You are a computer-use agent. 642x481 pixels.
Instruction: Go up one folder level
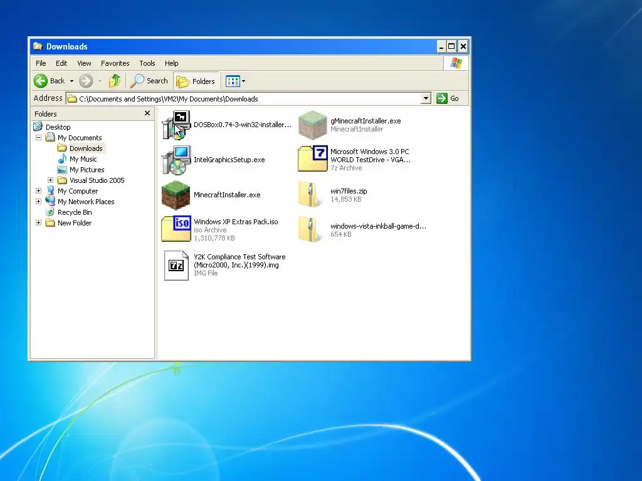[115, 81]
